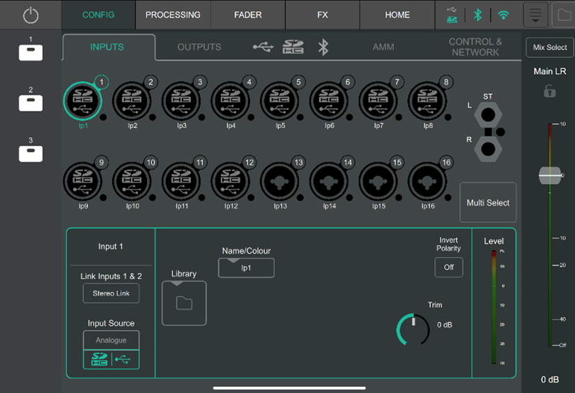Select combo input socket Ip13
This screenshot has height=393, width=575.
pyautogui.click(x=279, y=181)
